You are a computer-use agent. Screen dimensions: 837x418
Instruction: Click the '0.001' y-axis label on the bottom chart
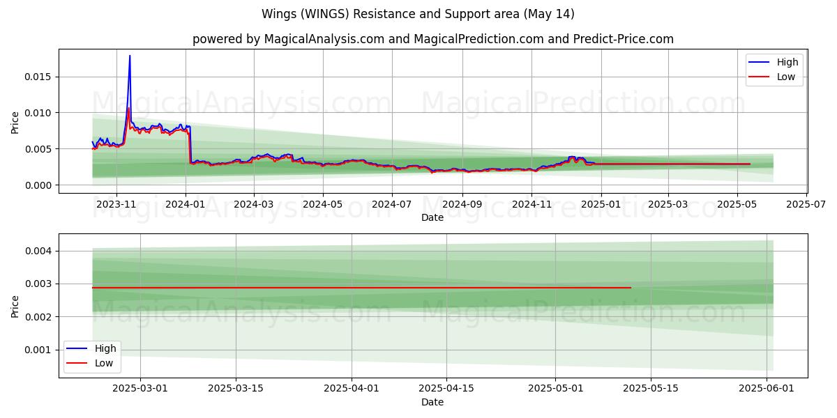pos(40,350)
